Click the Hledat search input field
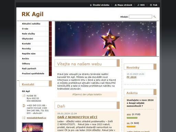The height and width of the screenshot is (132, 176). pyautogui.click(x=141, y=17)
